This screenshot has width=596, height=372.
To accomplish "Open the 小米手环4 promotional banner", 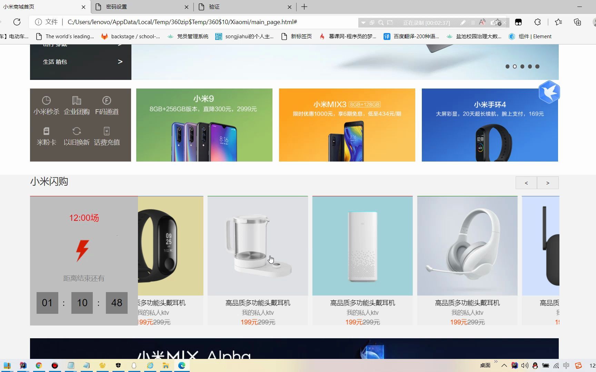I will point(490,125).
